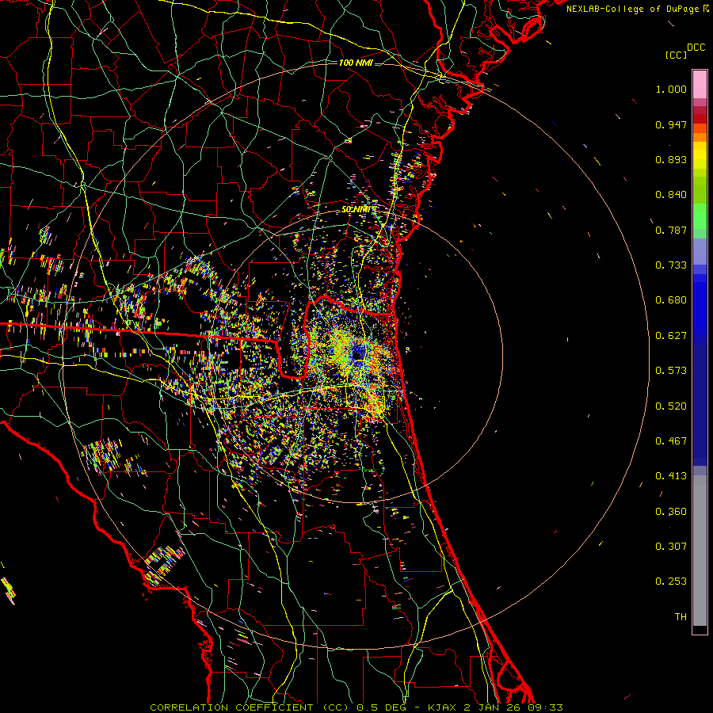Click the 0.893 legend value
Image resolution: width=713 pixels, height=713 pixels.
pos(671,159)
